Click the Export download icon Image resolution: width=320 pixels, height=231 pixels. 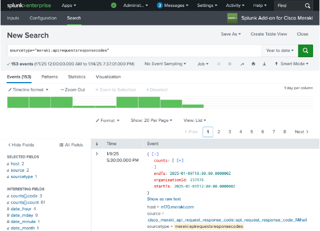[264, 64]
